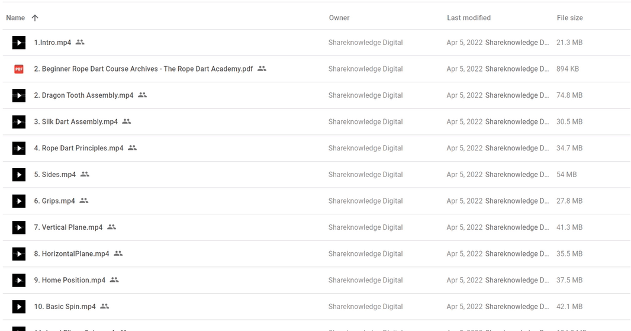Image resolution: width=631 pixels, height=331 pixels.
Task: Reverse sort direction with the Name arrow
Action: point(35,18)
